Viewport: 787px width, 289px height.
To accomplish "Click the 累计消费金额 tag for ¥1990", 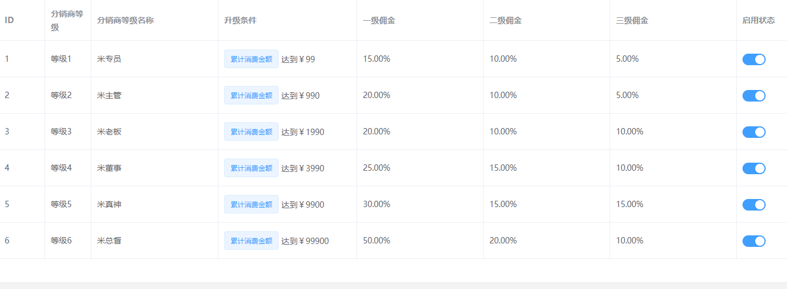I will pos(251,132).
